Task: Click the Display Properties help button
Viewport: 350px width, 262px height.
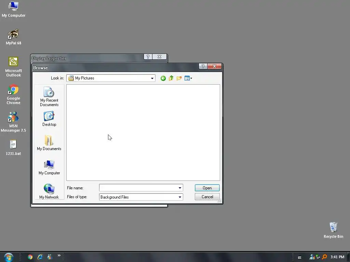Action: 148,57
